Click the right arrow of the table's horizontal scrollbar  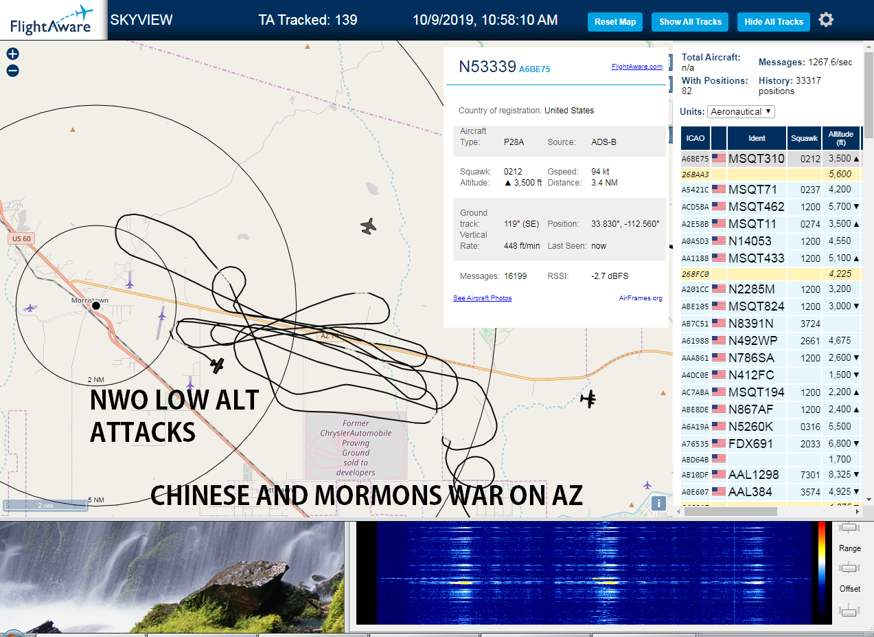(x=858, y=511)
